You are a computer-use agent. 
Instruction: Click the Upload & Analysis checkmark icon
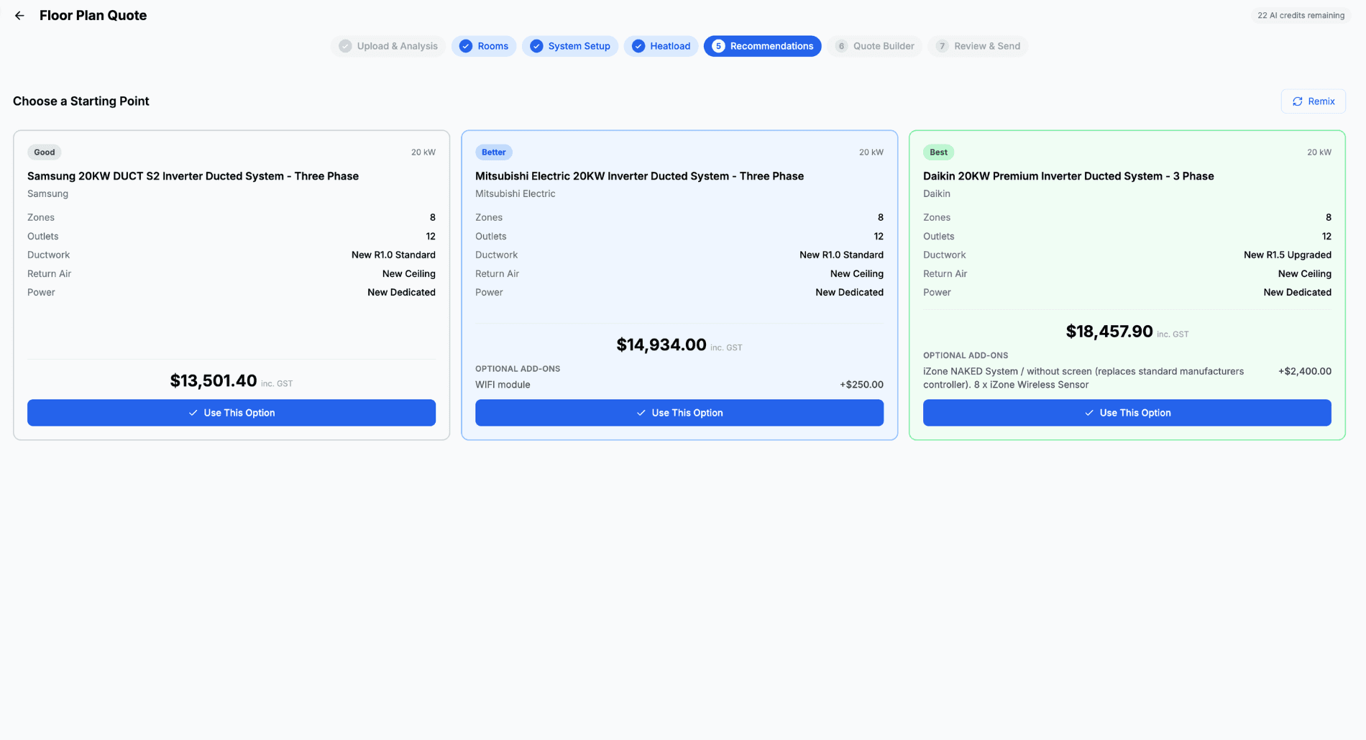346,46
